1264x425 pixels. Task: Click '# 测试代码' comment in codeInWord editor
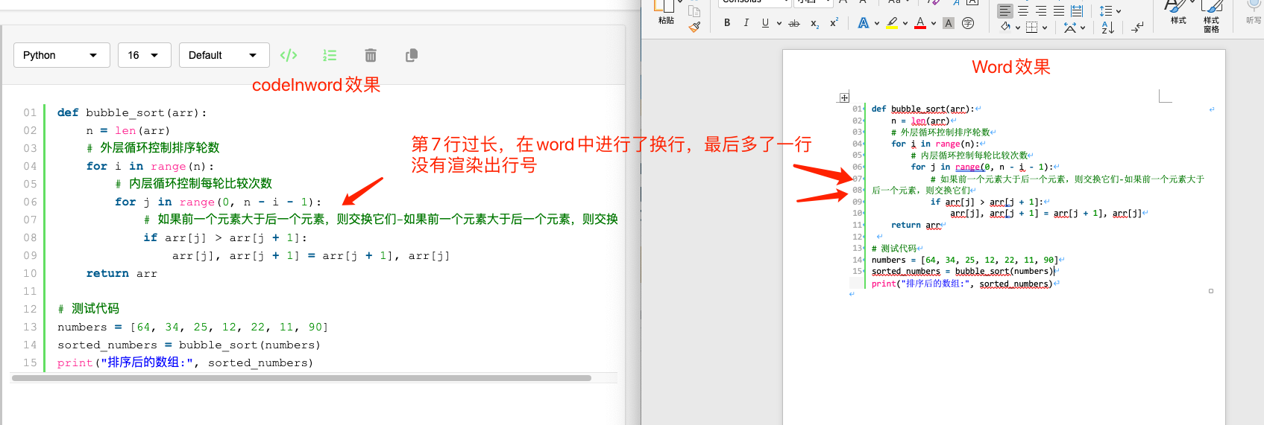(x=88, y=309)
